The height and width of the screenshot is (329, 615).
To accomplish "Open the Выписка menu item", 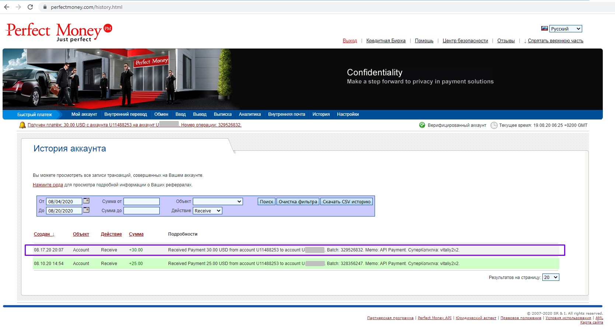I will (x=223, y=114).
